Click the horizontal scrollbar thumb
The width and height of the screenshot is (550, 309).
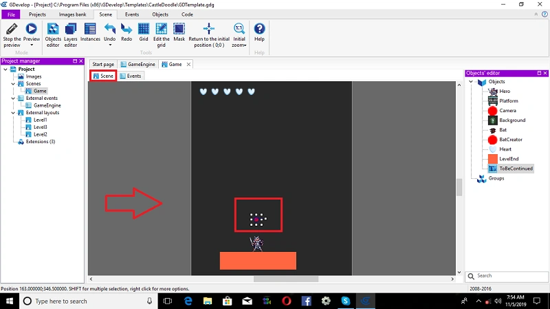point(286,279)
